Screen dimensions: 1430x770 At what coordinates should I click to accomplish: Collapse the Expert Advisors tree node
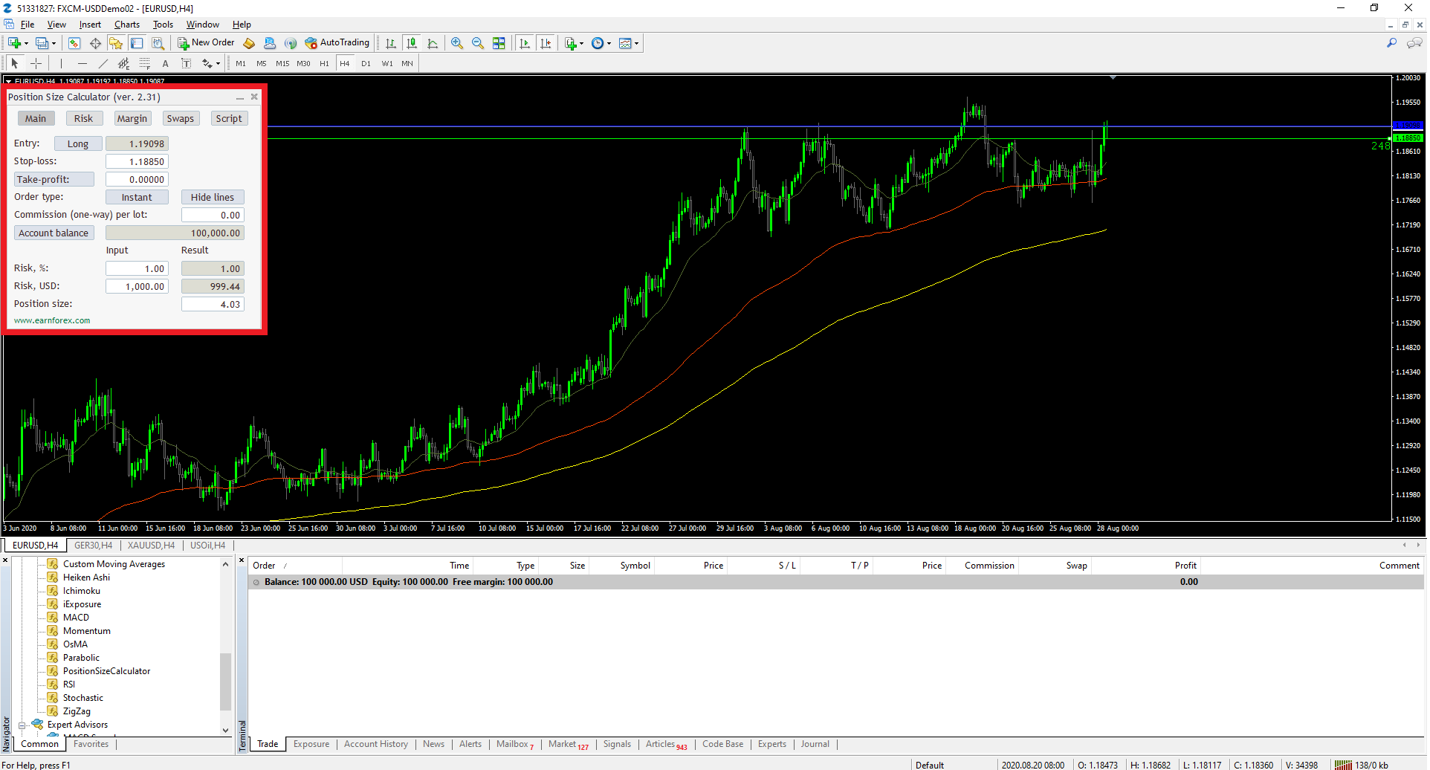pyautogui.click(x=22, y=725)
